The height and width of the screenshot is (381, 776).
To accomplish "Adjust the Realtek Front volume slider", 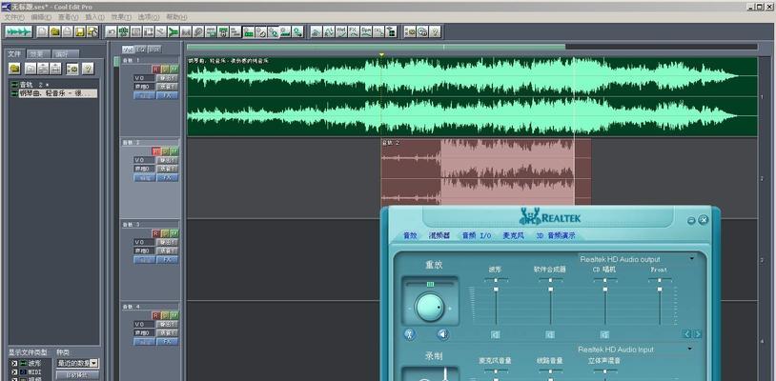I will [659, 289].
